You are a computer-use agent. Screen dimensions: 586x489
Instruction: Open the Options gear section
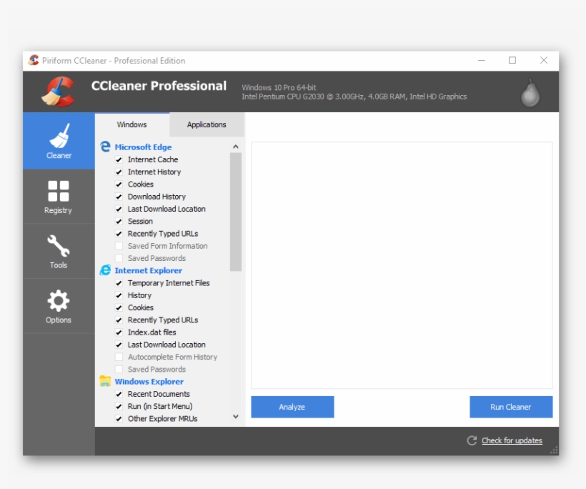(59, 306)
